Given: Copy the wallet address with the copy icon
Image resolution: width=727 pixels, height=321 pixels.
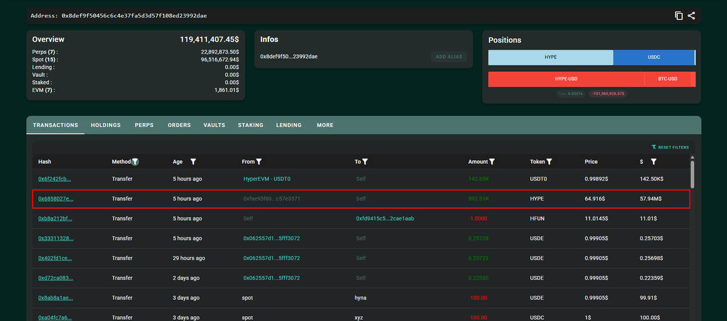Looking at the screenshot, I should [x=679, y=16].
